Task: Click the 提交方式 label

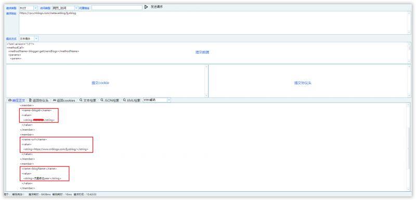Action: pos(11,38)
